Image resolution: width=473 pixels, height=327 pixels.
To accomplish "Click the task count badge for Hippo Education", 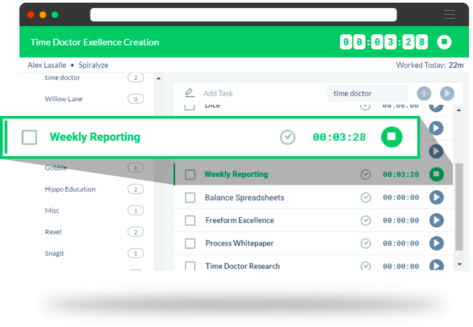I will [x=136, y=189].
